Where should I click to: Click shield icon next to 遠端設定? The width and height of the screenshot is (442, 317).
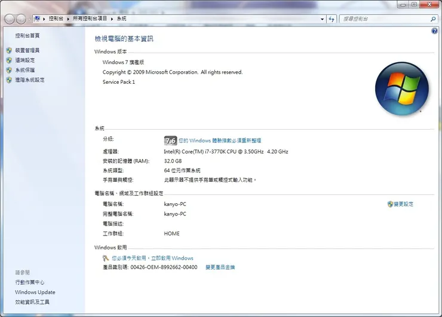(9, 60)
